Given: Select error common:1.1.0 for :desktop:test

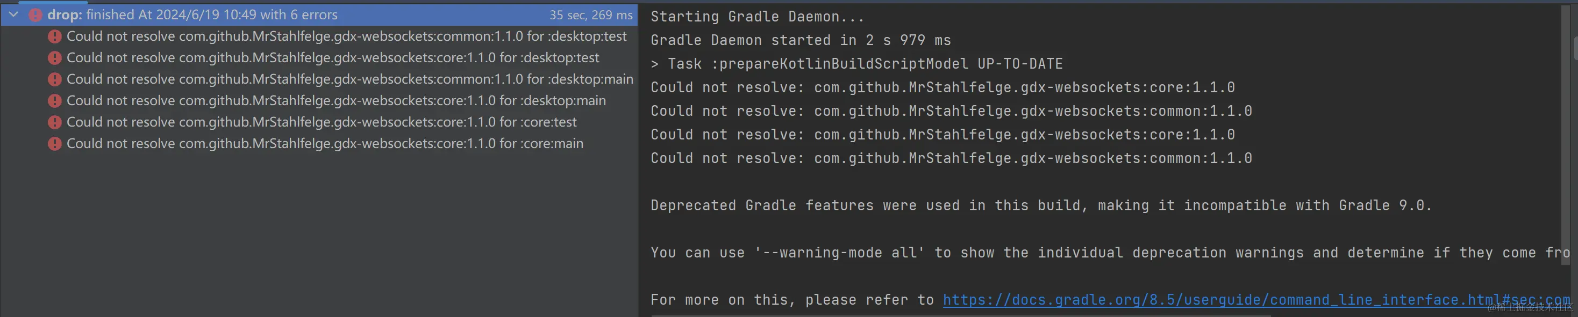Looking at the screenshot, I should [346, 36].
